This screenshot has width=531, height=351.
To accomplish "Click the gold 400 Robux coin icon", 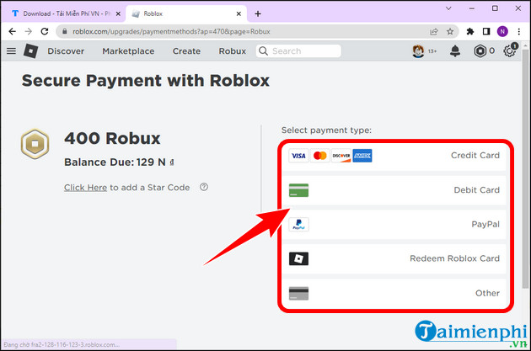I will coord(35,144).
